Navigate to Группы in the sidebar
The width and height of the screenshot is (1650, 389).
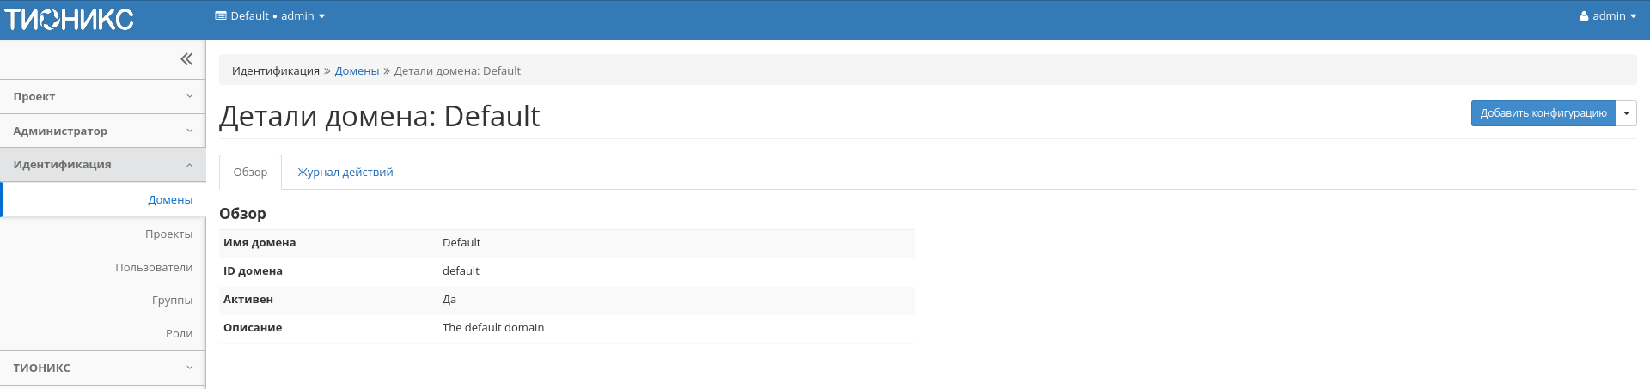[172, 301]
